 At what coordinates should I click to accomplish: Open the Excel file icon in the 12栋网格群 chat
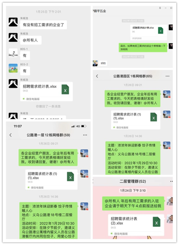click(71, 177)
